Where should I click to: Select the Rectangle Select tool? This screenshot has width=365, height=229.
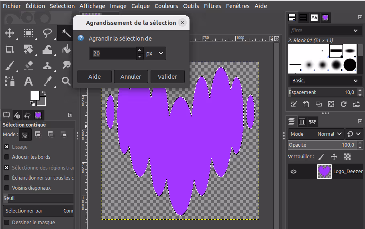[28, 33]
